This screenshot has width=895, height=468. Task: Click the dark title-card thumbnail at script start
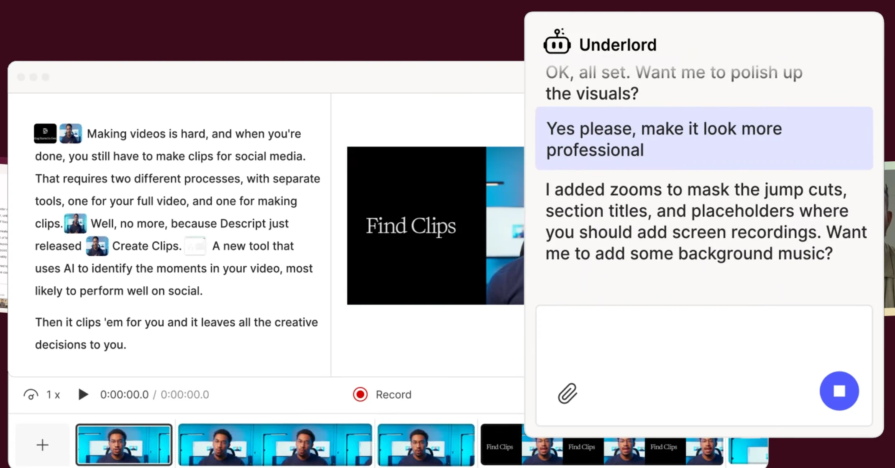[45, 133]
